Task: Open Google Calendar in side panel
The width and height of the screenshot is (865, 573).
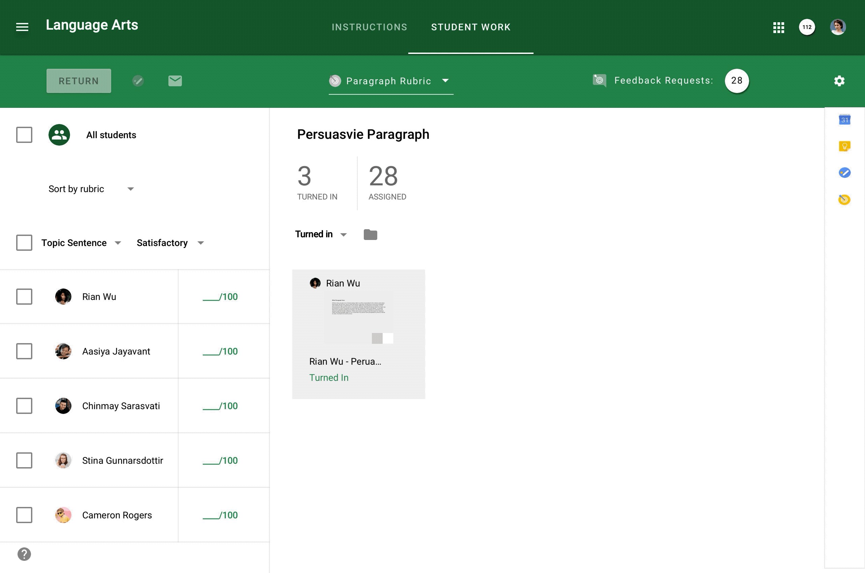Action: tap(844, 120)
